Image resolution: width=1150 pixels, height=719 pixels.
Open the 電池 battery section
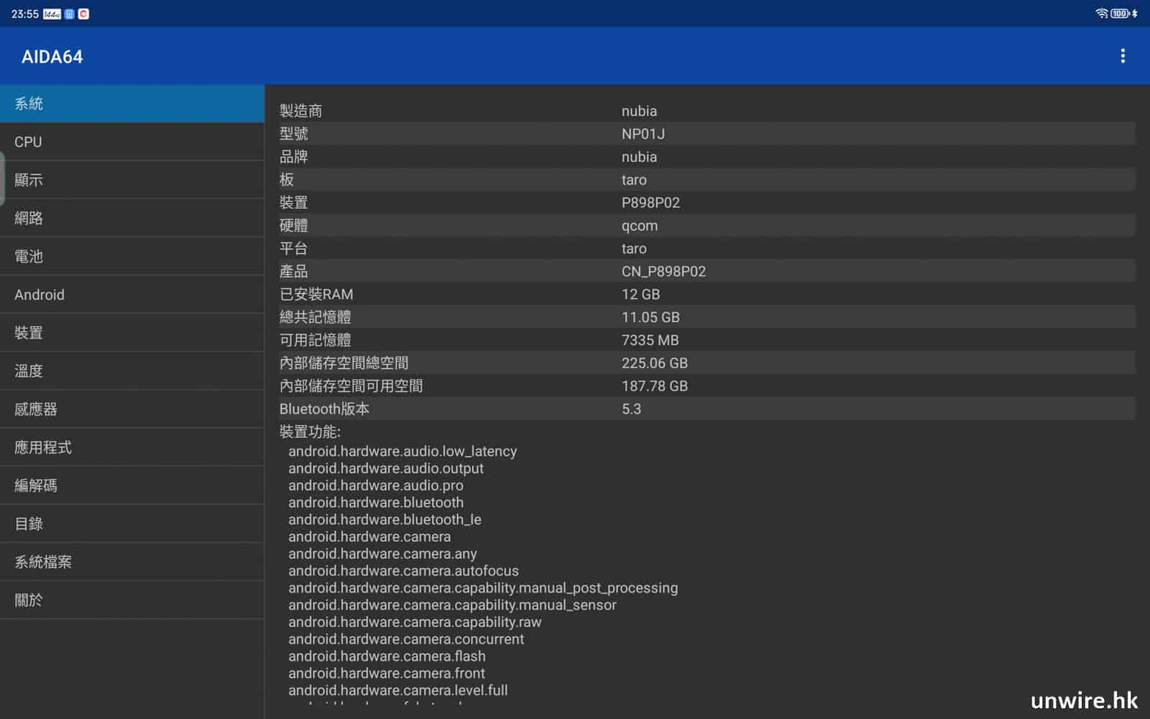(x=132, y=256)
